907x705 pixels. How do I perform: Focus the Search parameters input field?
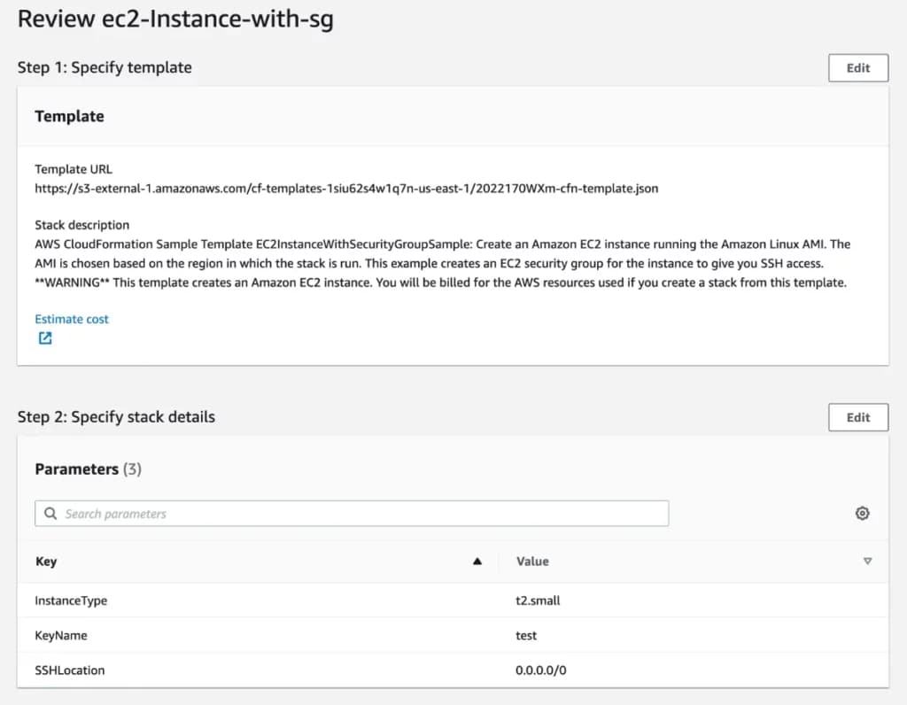[354, 514]
